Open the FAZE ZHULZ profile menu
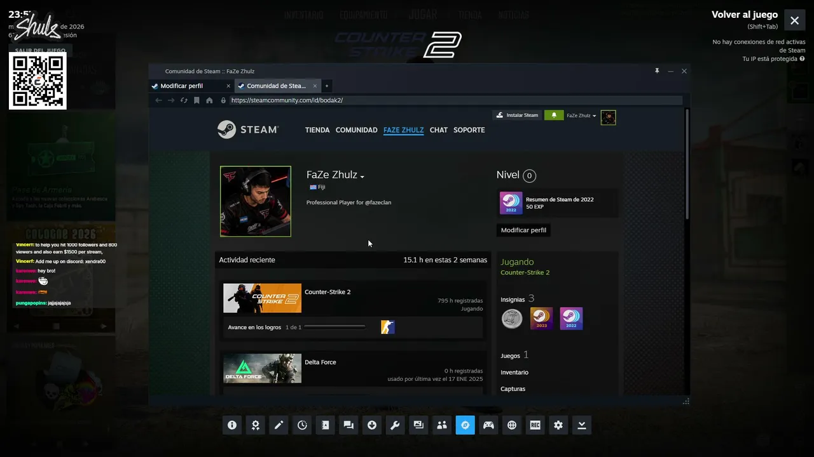Image resolution: width=814 pixels, height=457 pixels. point(403,130)
